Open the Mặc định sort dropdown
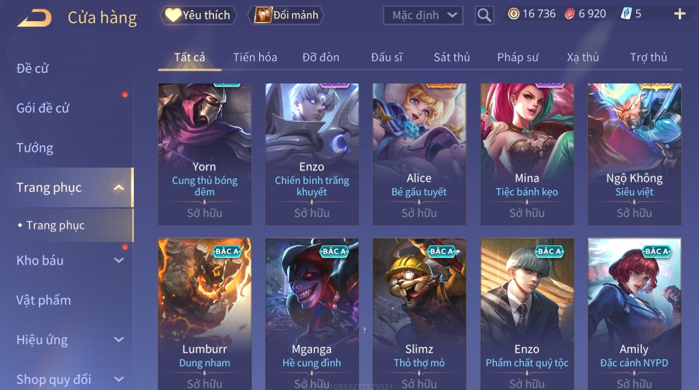The height and width of the screenshot is (390, 699). (x=423, y=15)
